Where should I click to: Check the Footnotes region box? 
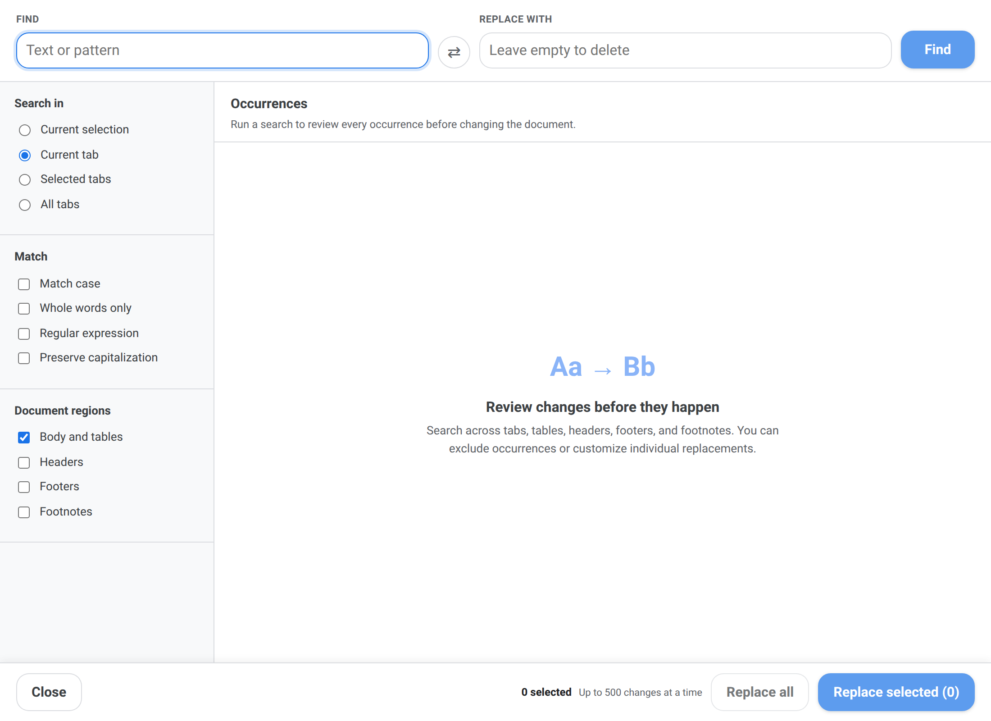[x=24, y=512]
